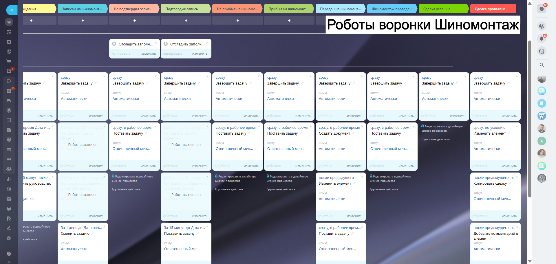The image size is (556, 264).
Task: Open the filter menu icon in the left sidebar
Action: tap(9, 22)
